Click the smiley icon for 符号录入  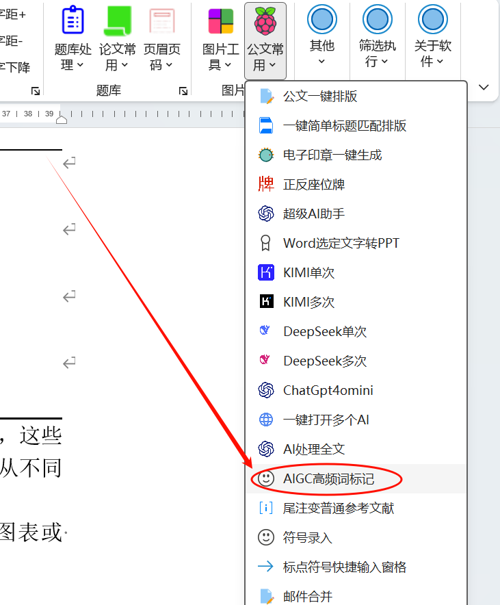coord(266,537)
